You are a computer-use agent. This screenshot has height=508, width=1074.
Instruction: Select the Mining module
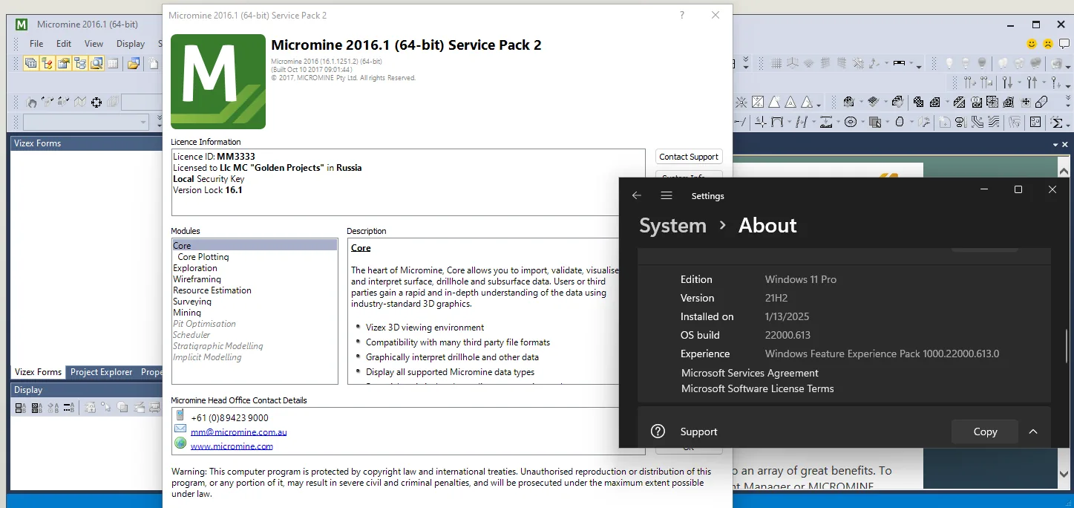point(186,313)
